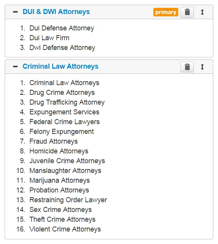This screenshot has height=244, width=218.
Task: Select Juvenile Crime Attorneys entry
Action: click(x=67, y=161)
